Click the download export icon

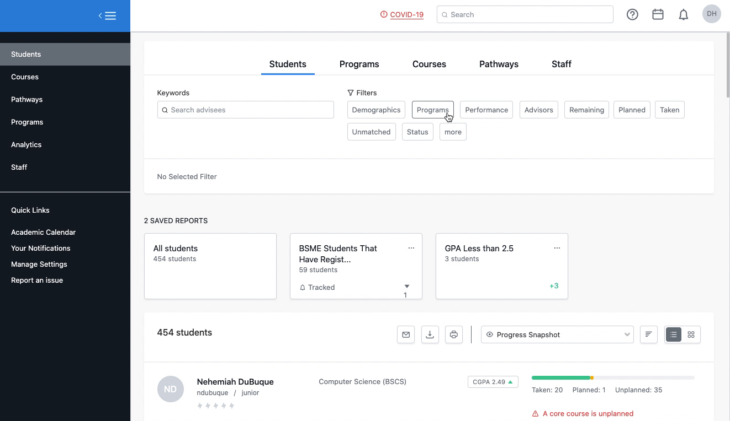click(430, 334)
